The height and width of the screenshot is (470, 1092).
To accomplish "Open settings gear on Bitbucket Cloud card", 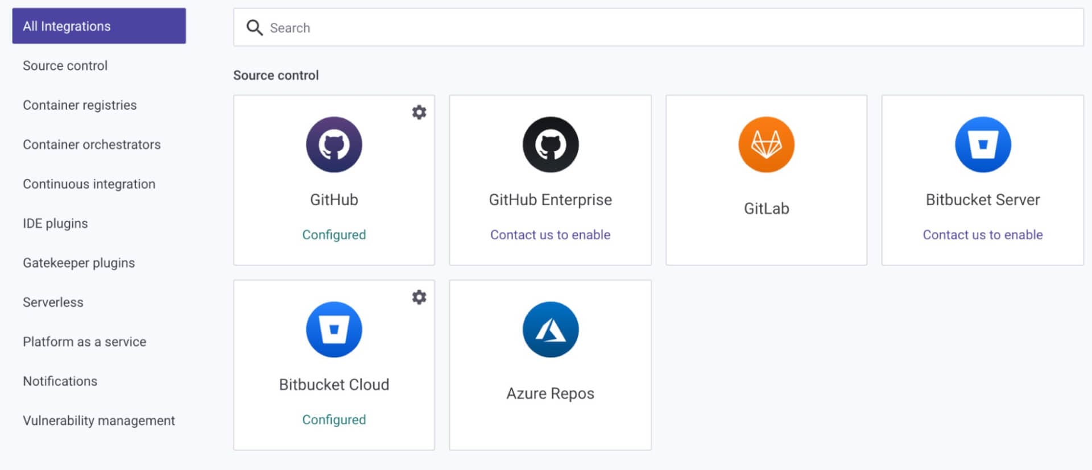I will coord(419,297).
